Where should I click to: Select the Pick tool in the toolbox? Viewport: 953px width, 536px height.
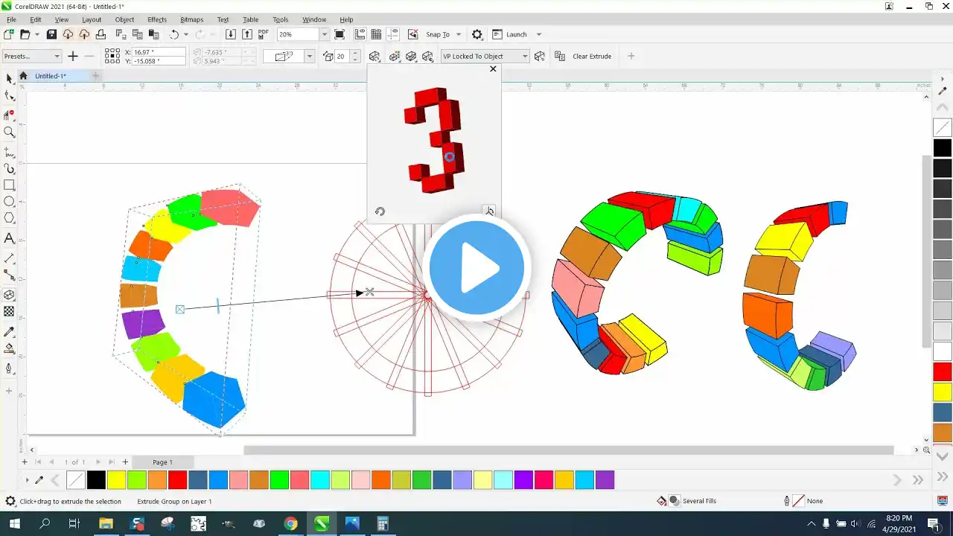tap(9, 79)
